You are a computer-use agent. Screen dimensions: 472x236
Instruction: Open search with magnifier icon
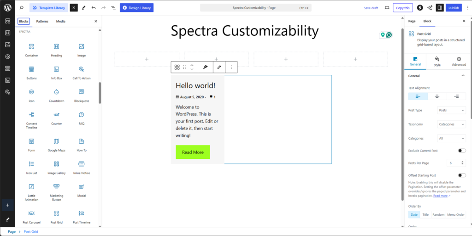point(22,8)
